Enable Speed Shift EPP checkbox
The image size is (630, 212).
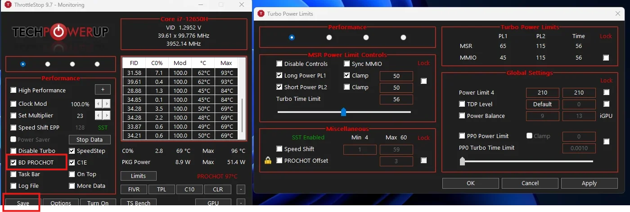[x=13, y=127]
